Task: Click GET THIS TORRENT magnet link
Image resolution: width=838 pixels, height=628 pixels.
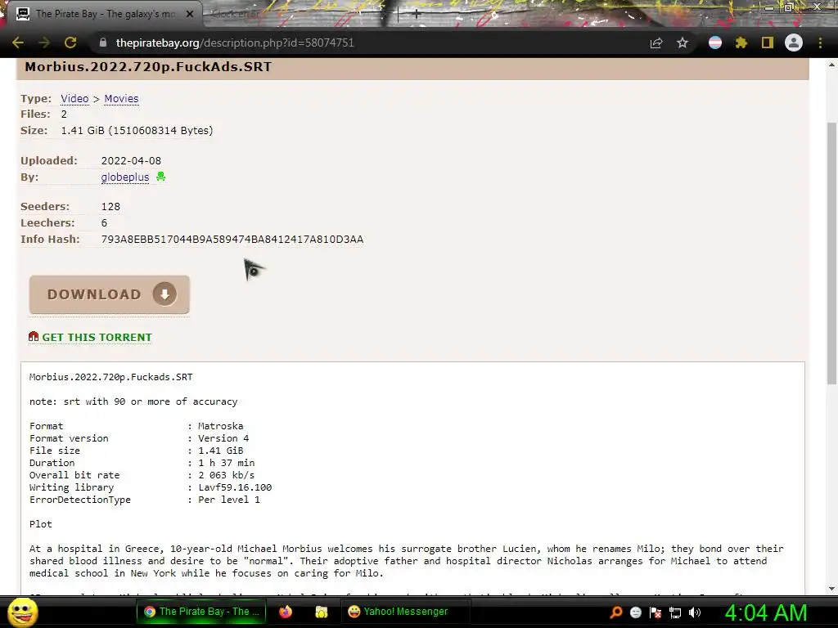Action: [x=97, y=338]
